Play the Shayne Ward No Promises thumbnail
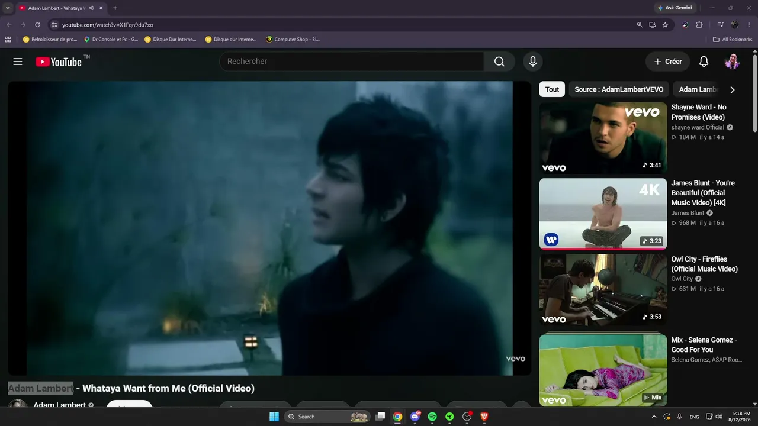Viewport: 758px width, 426px height. click(603, 138)
